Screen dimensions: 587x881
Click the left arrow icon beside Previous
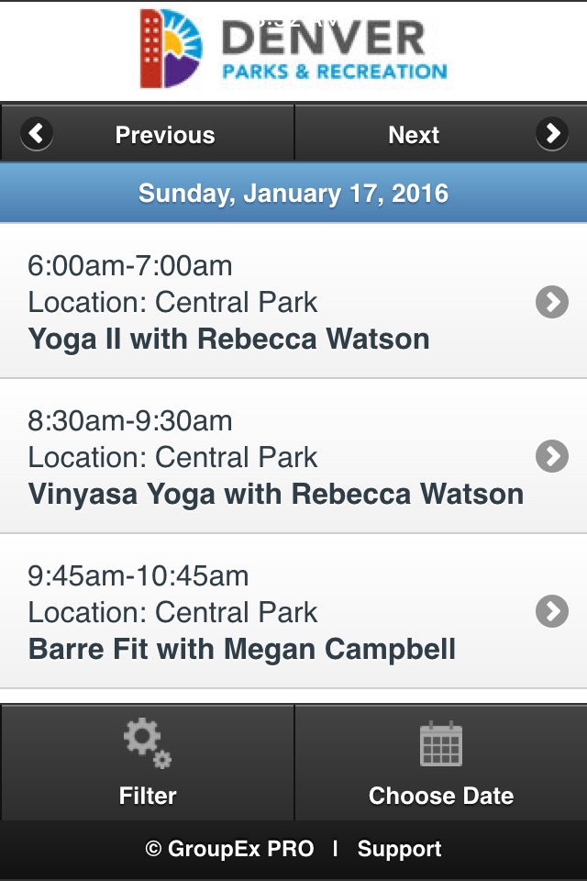[37, 134]
